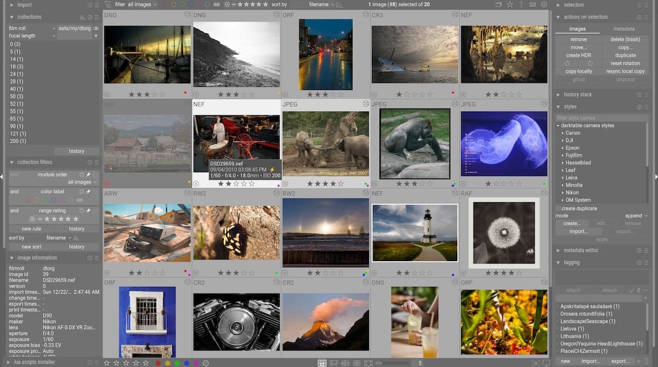Select filemanager layout icon in bottom bar
Viewport: 658px width, 367px height.
click(x=322, y=363)
